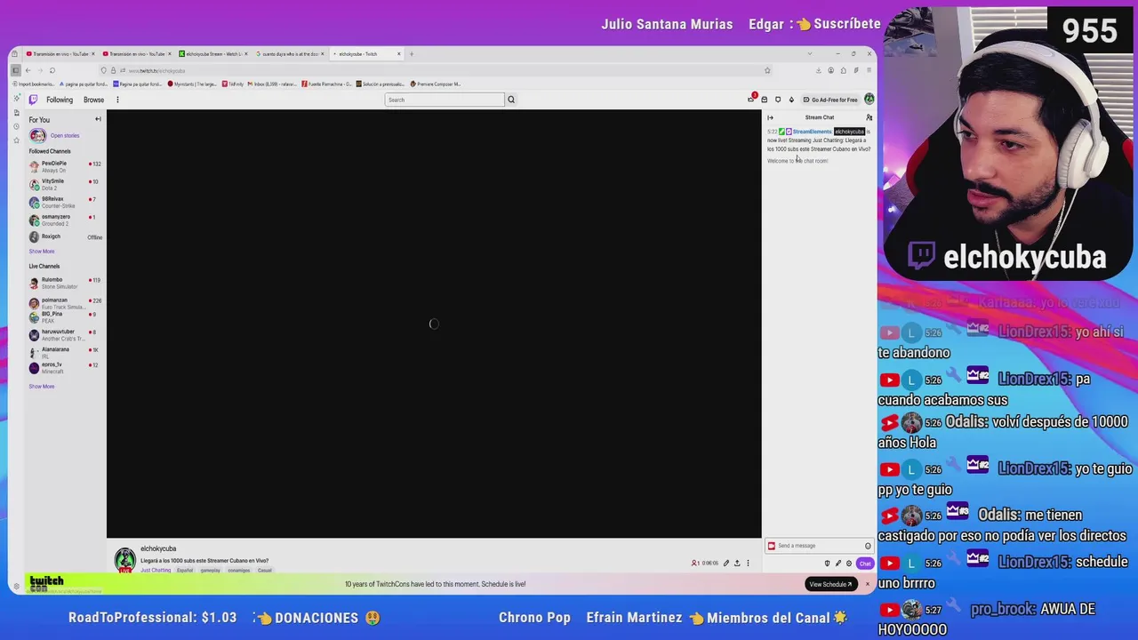
Task: Open browser sidebar history clock icon
Action: [16, 126]
